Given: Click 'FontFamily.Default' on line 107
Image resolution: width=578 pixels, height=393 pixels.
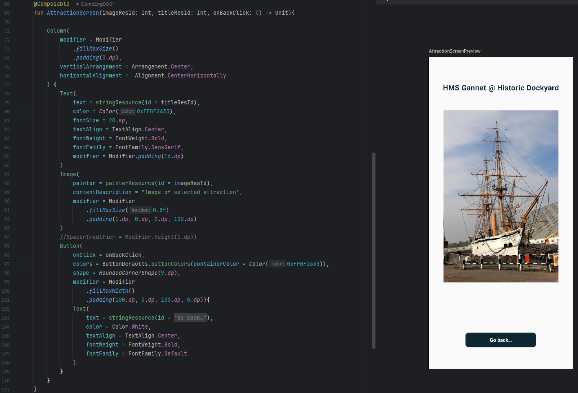Looking at the screenshot, I should click(x=158, y=353).
